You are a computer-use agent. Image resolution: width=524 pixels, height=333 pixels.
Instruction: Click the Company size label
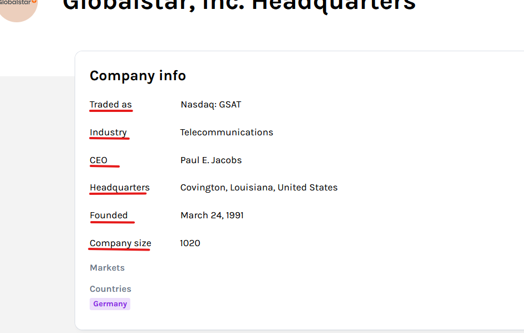(x=120, y=243)
